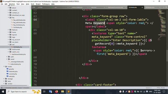
Task: Switch to the DashboardController.php tab
Action: click(115, 7)
